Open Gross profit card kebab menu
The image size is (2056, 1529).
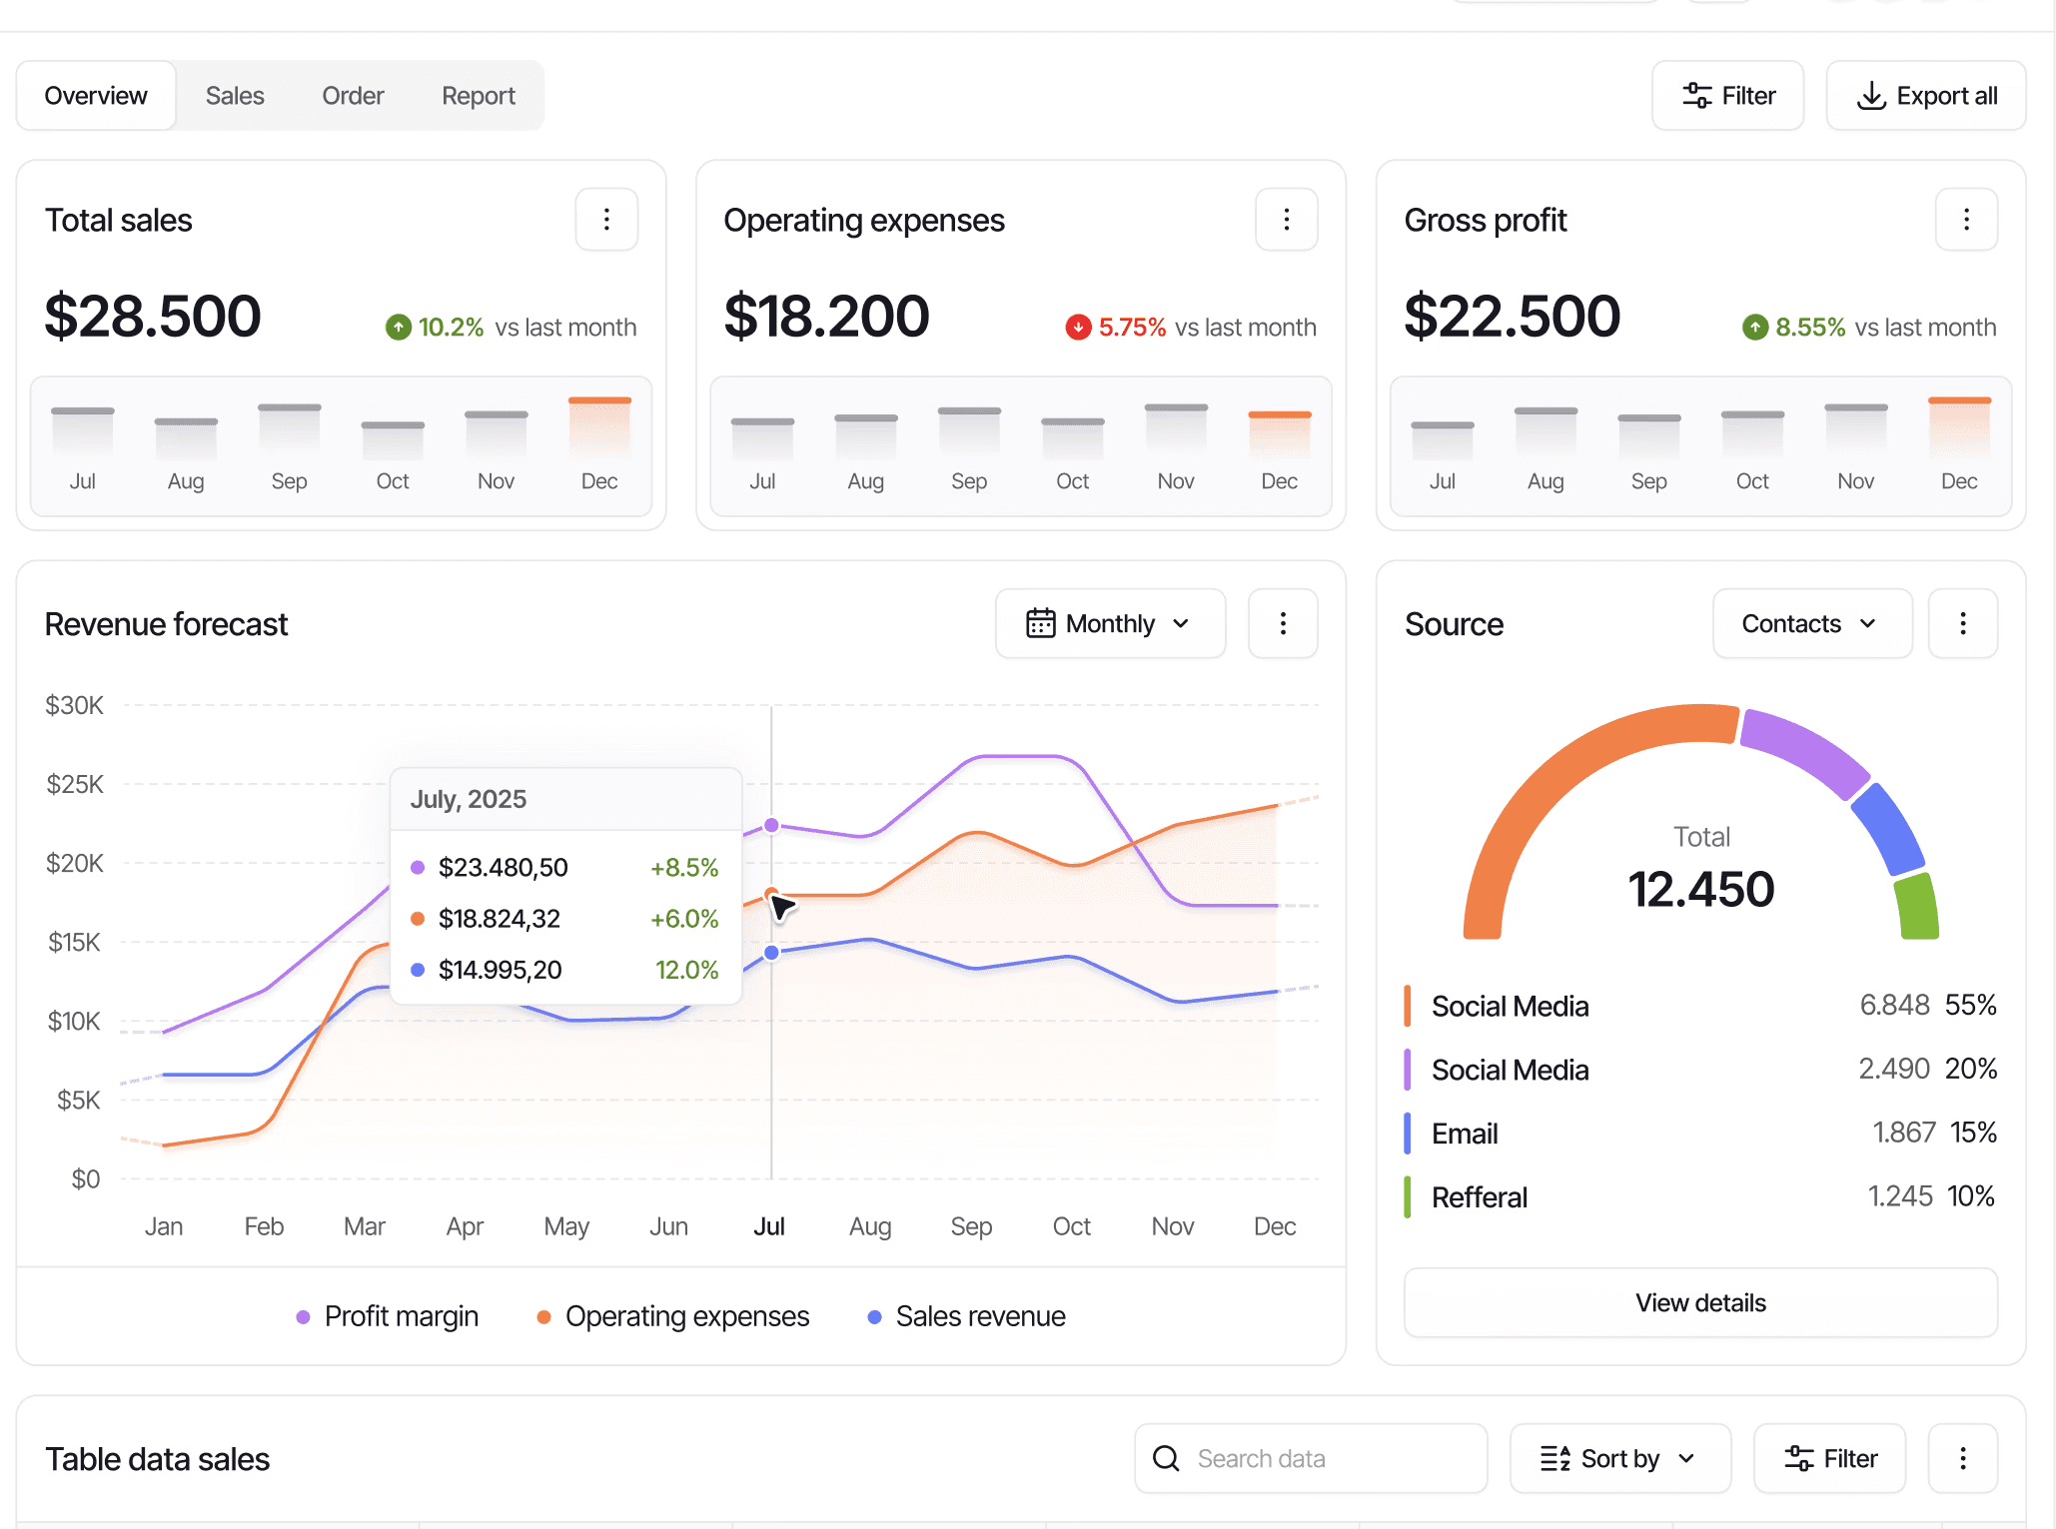1965,220
